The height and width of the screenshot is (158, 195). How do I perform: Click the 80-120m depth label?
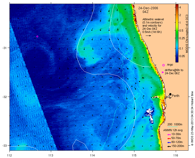pos(177,142)
